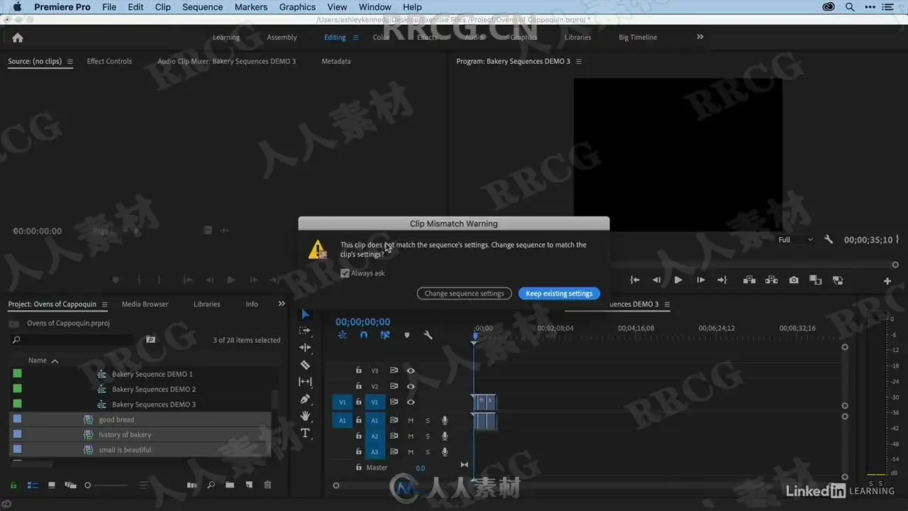Image resolution: width=908 pixels, height=511 pixels.
Task: Open the timeline display settings wrench
Action: click(x=428, y=335)
